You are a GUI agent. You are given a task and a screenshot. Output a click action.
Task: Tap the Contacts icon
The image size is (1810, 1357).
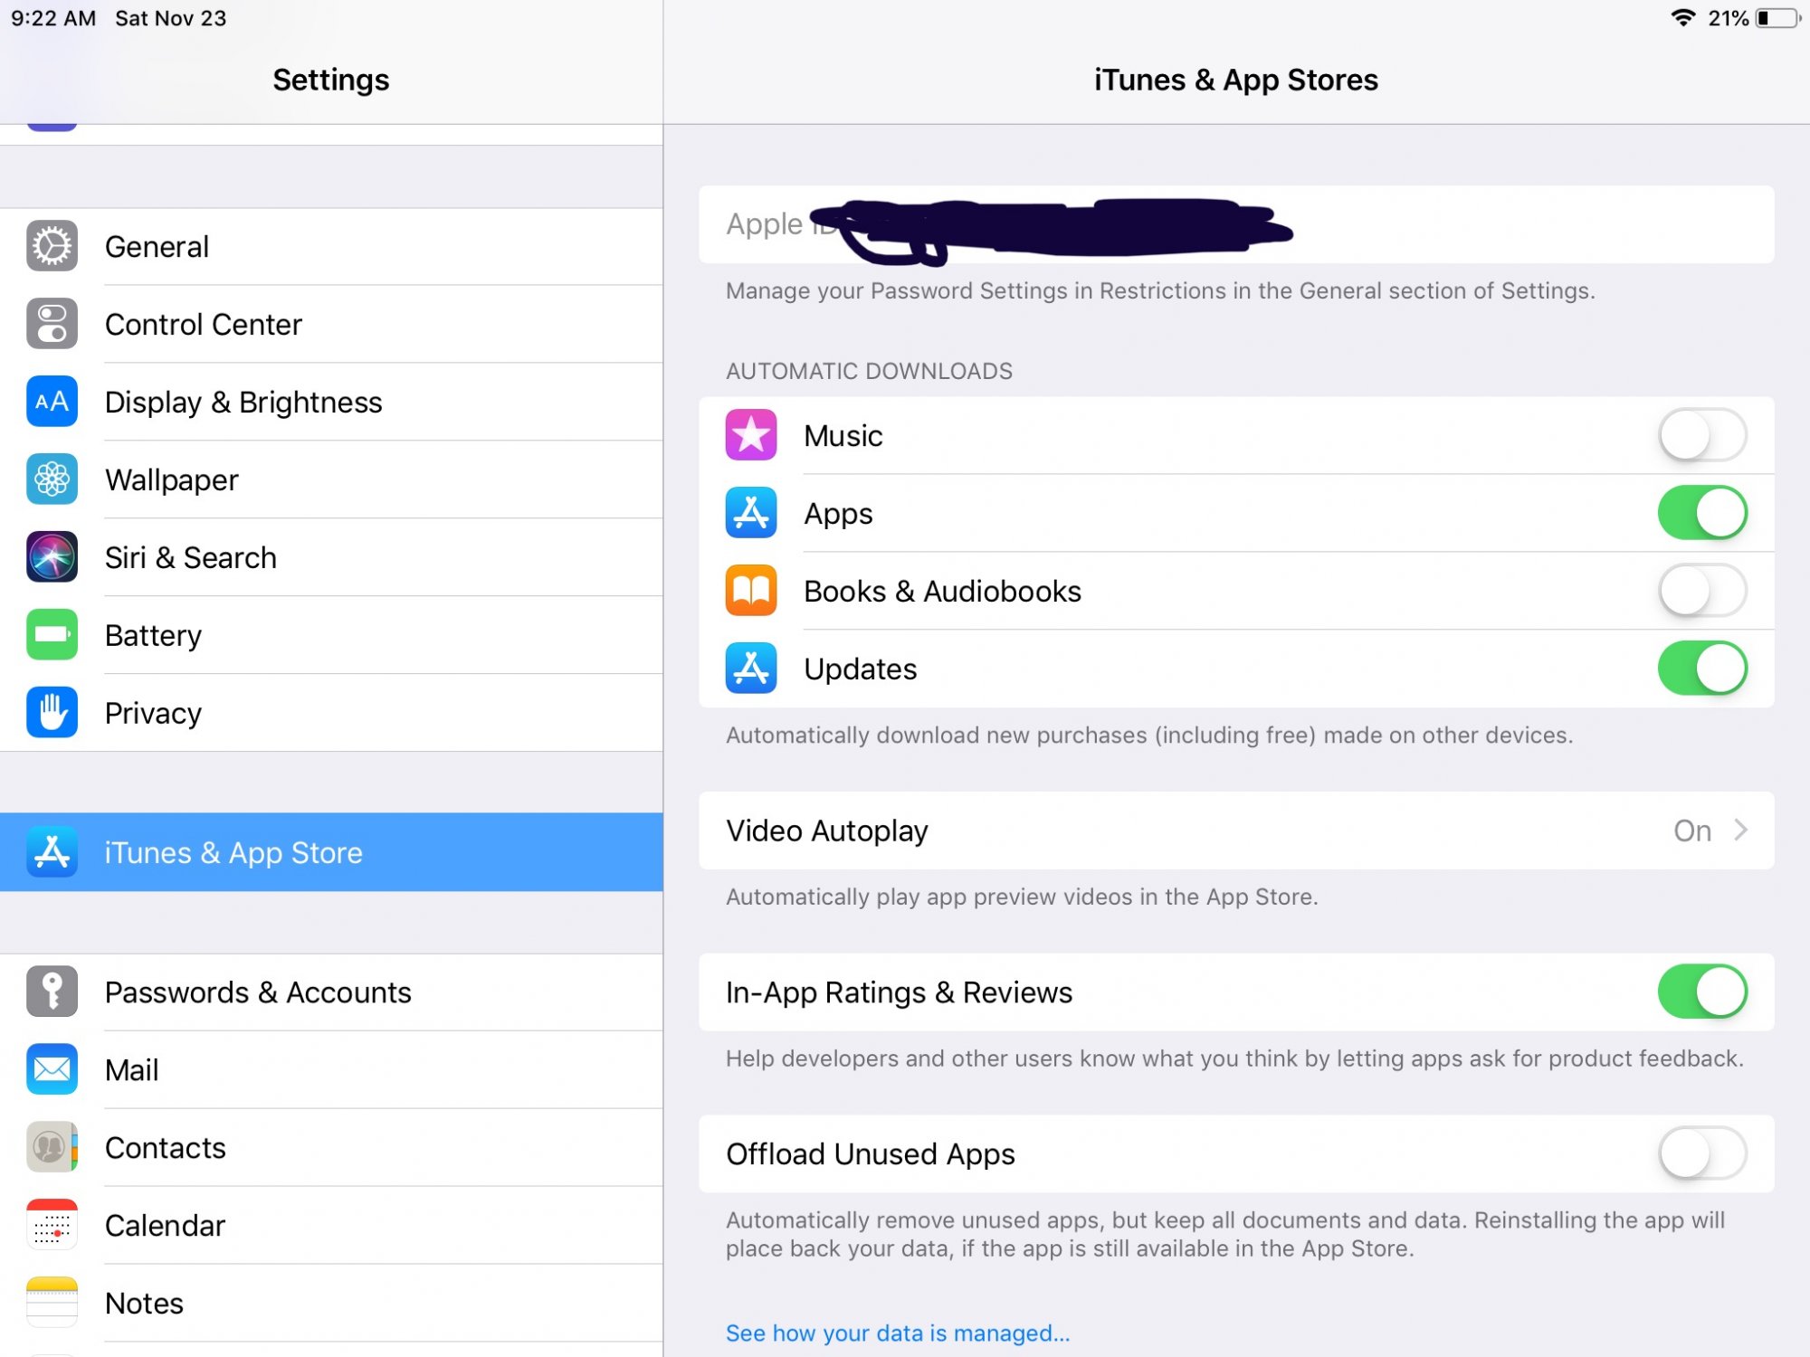coord(52,1147)
